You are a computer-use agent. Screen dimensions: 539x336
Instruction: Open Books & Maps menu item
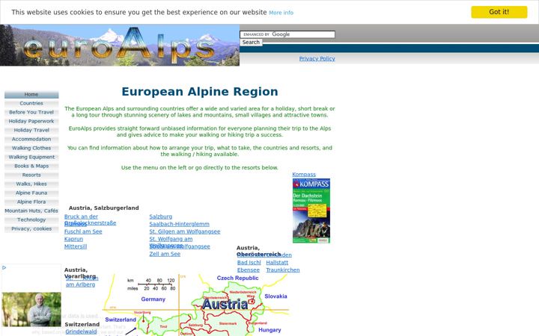[x=31, y=166]
